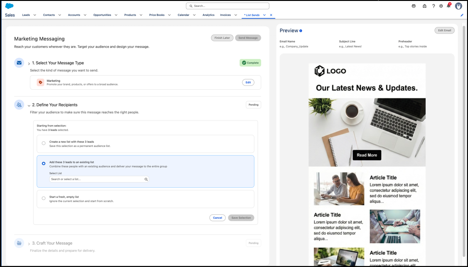
Task: Select Create a new list radio button
Action: (43, 143)
